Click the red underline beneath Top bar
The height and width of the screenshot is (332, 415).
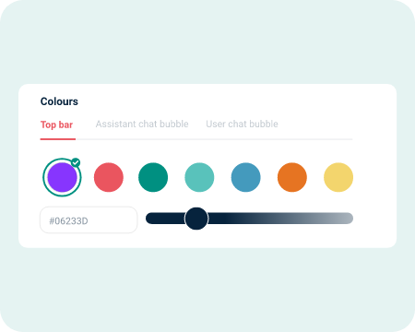pos(58,139)
